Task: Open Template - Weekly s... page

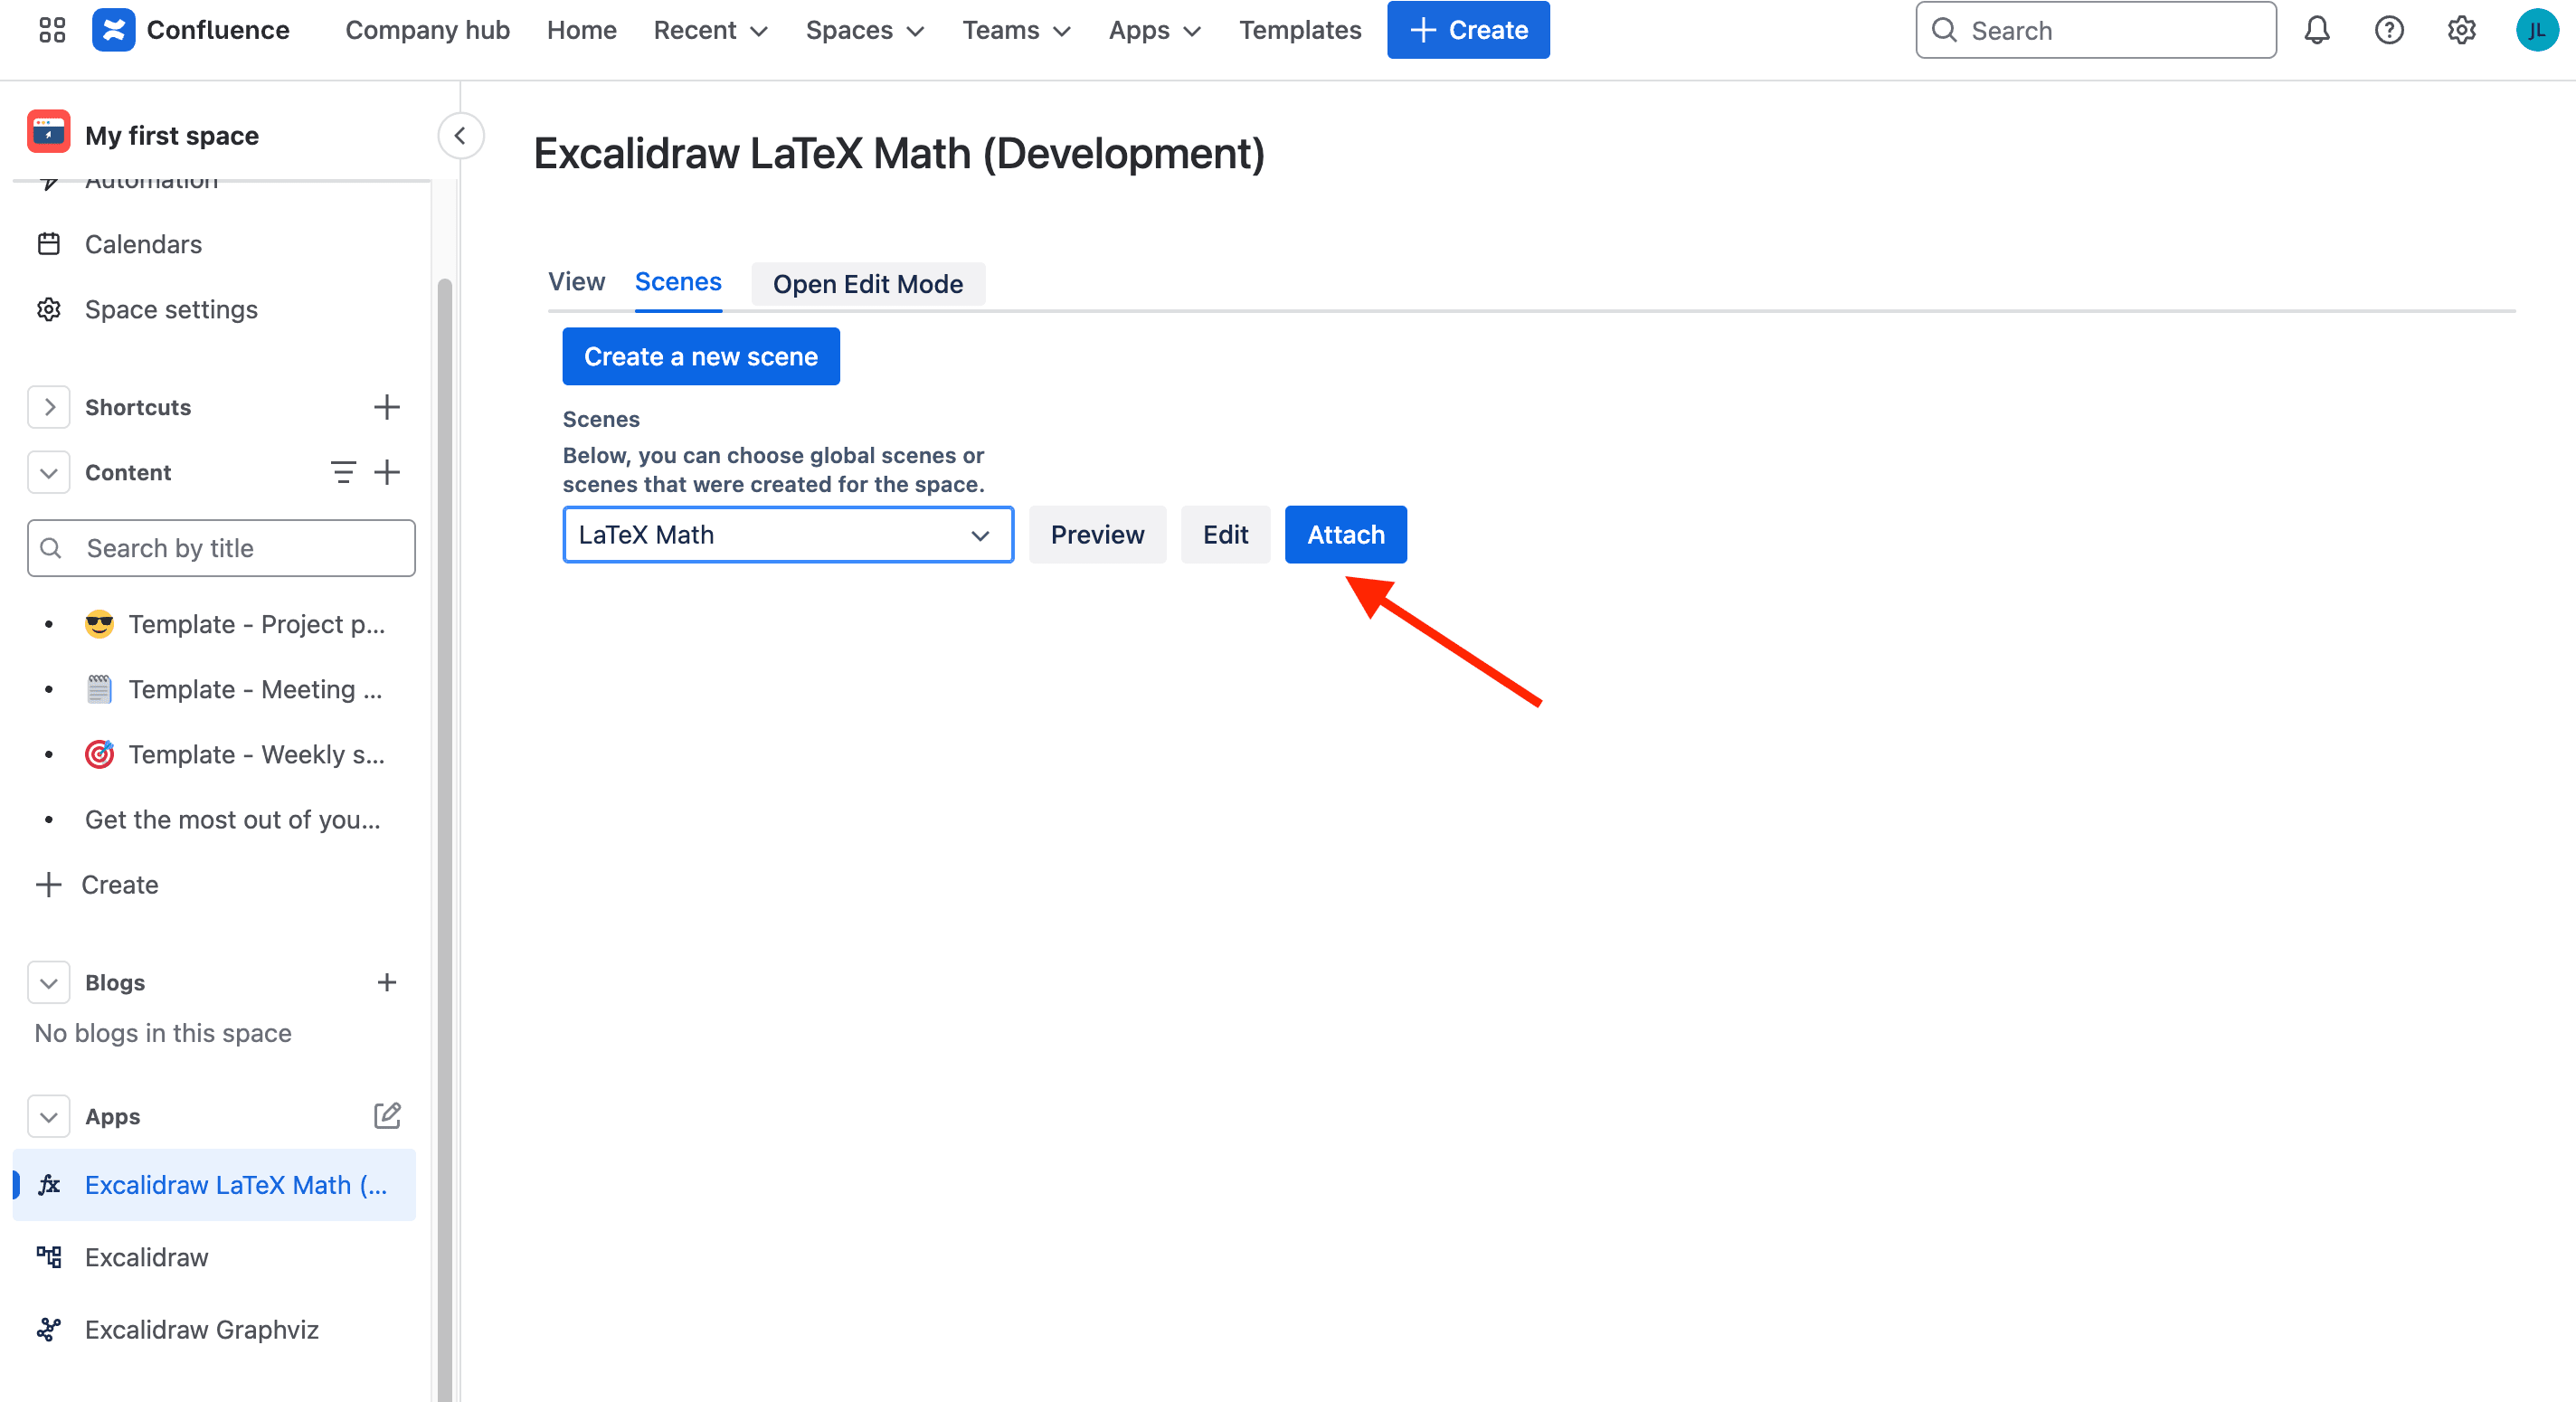Action: click(256, 754)
